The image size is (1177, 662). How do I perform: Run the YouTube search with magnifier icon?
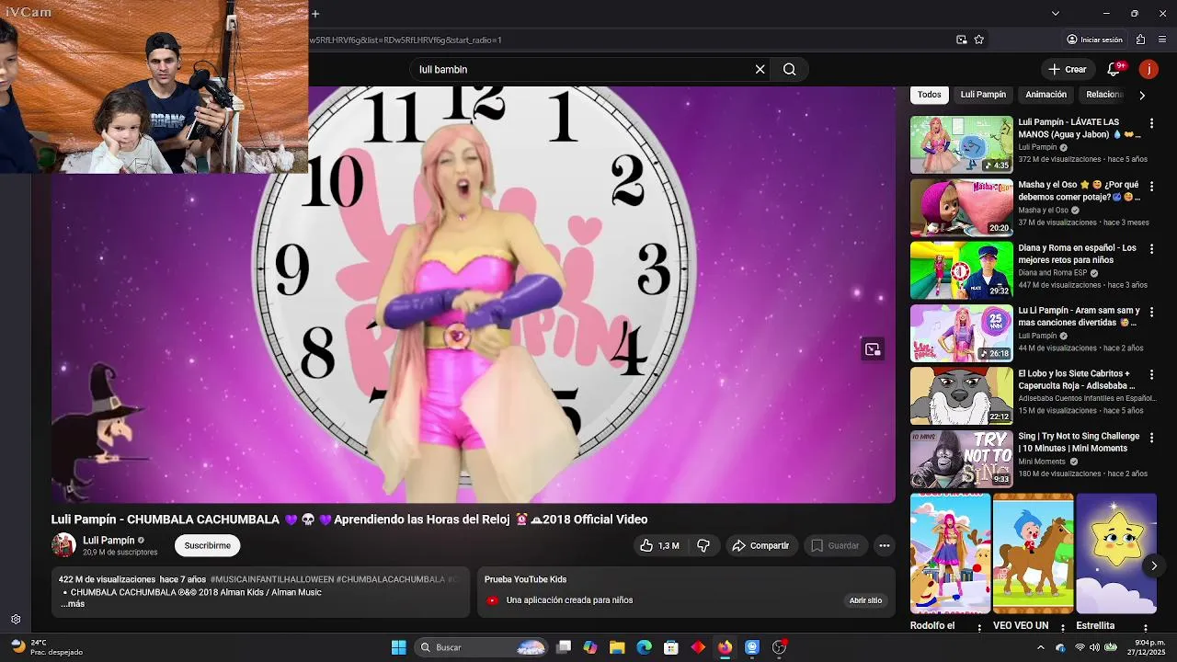(790, 69)
